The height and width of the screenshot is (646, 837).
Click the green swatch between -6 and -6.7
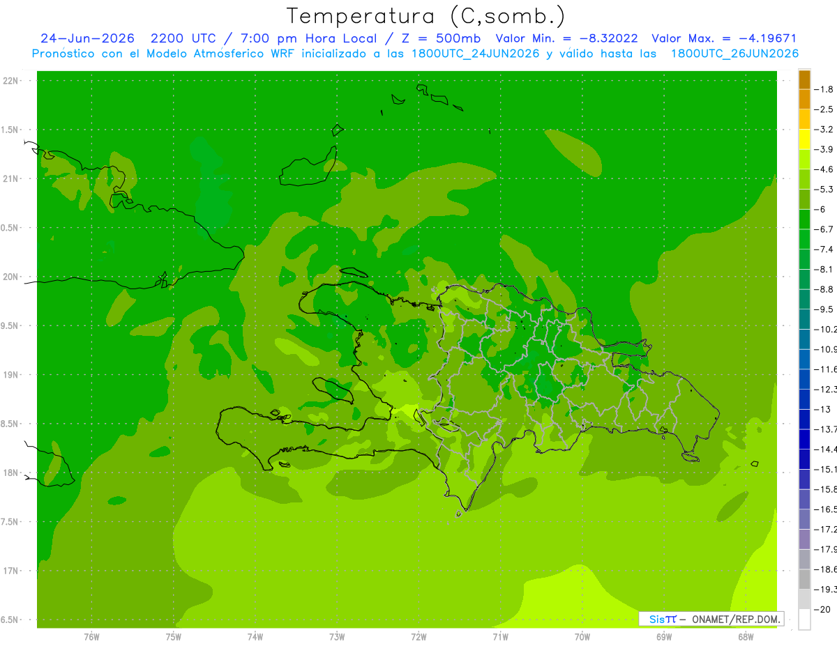click(804, 220)
